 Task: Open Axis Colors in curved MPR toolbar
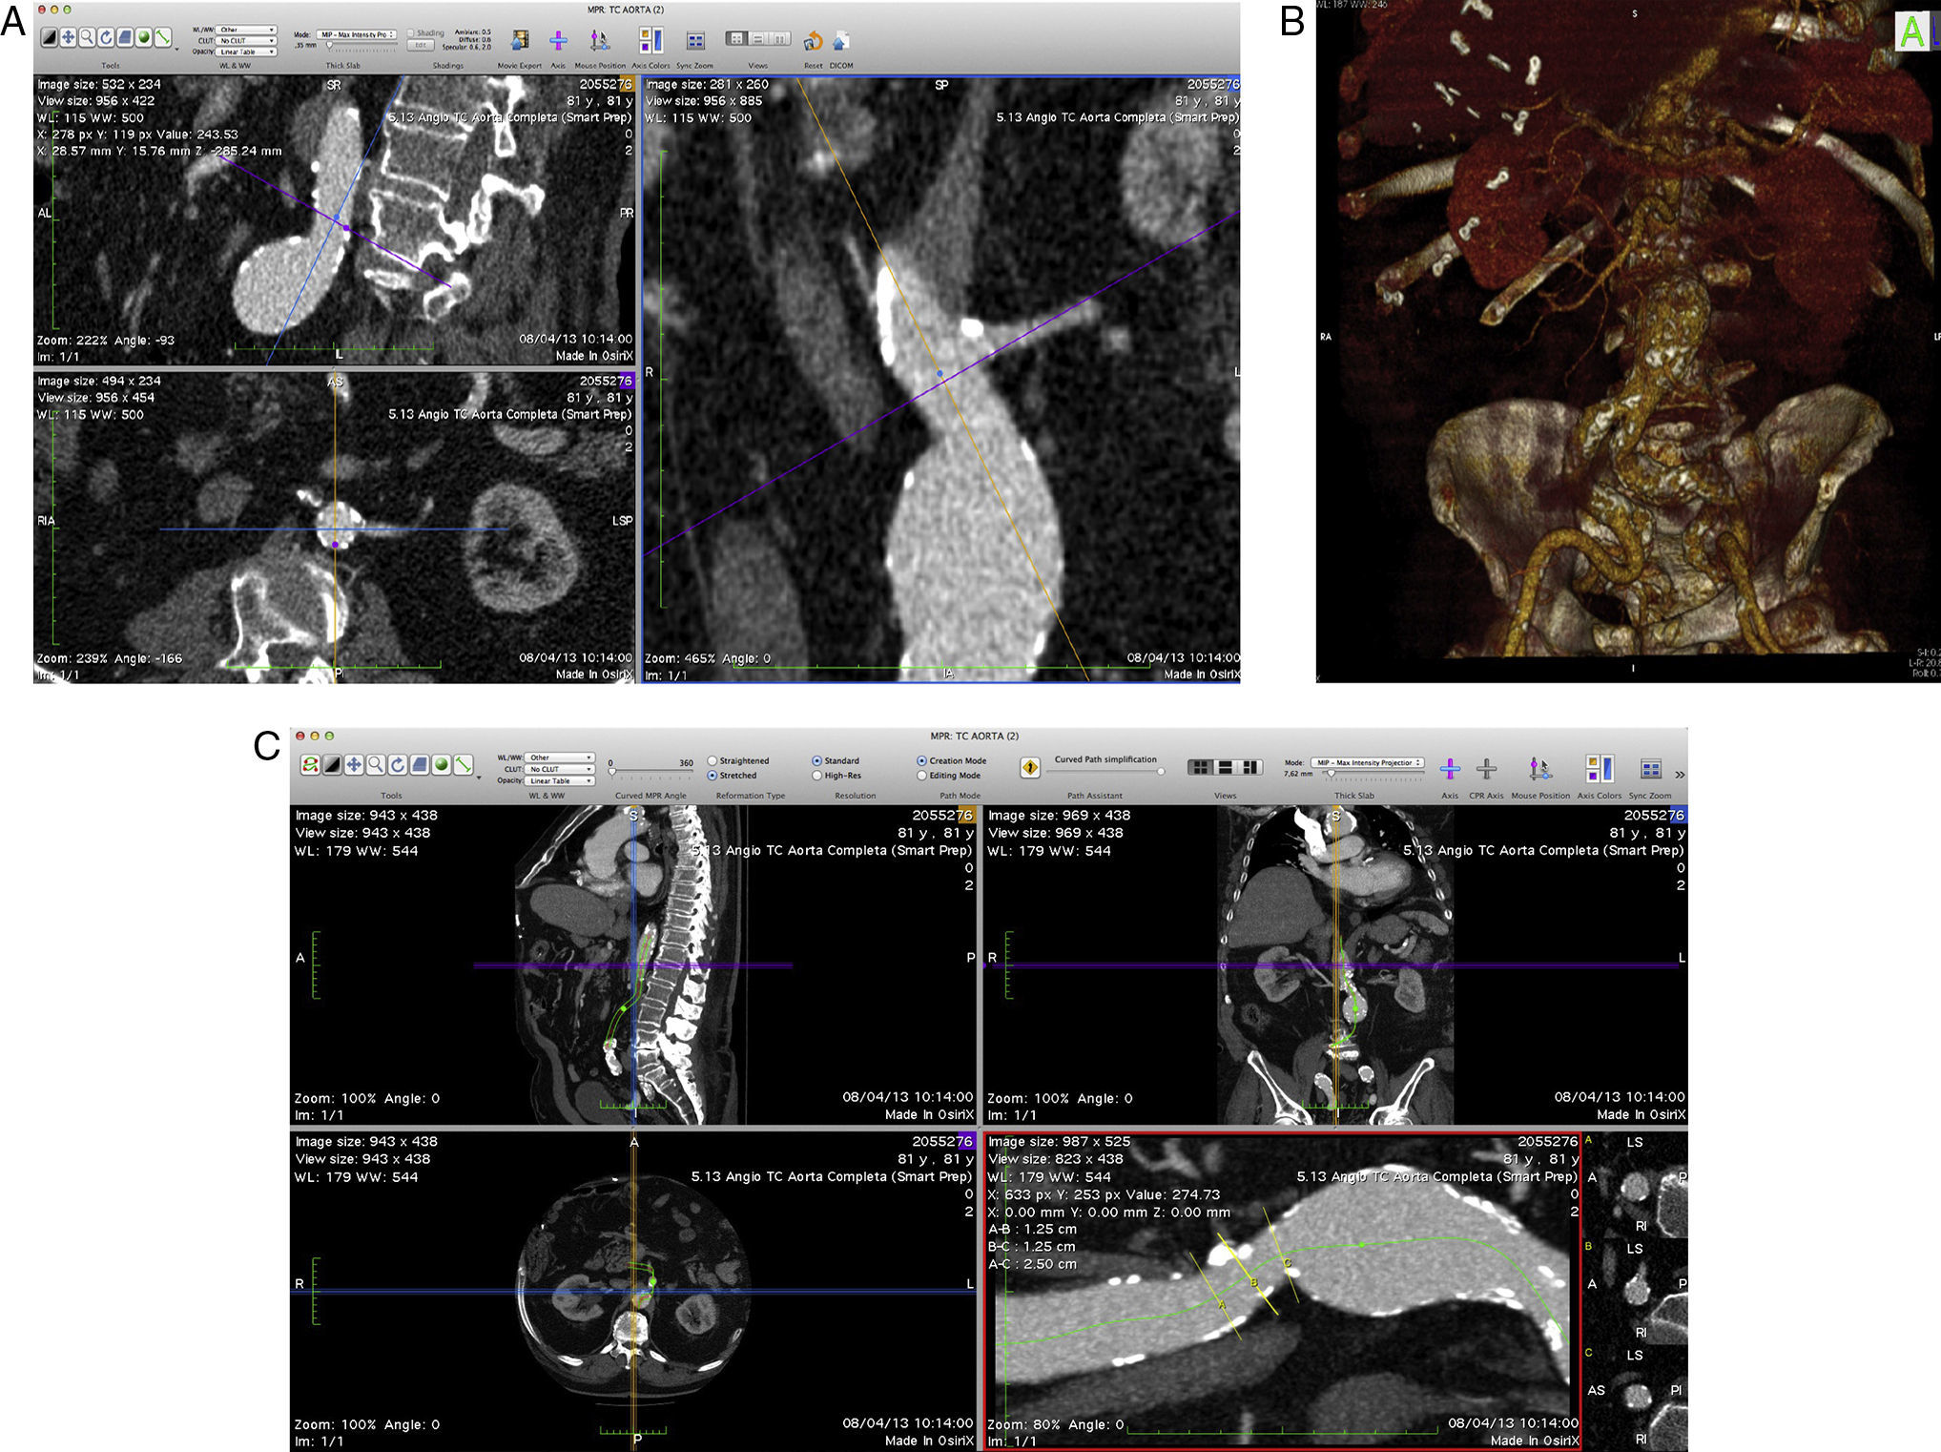(1599, 769)
